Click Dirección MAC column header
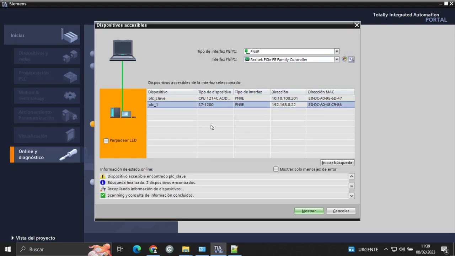The width and height of the screenshot is (455, 256). point(331,92)
